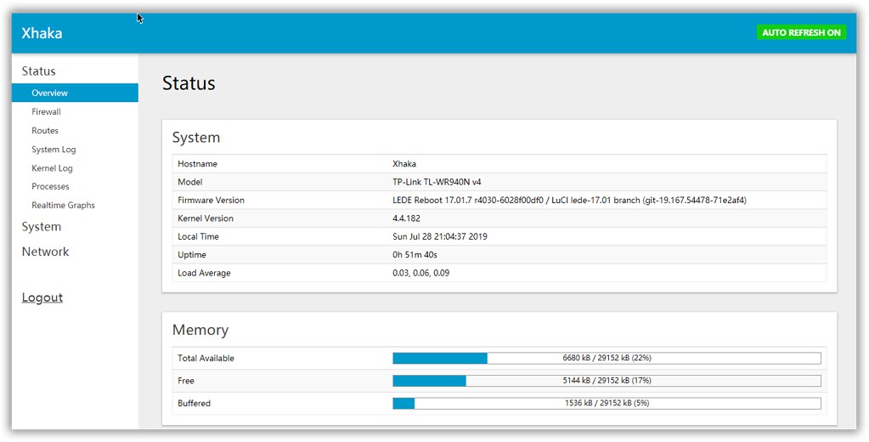
Task: Click the Xhaka brand title in header
Action: [x=42, y=32]
